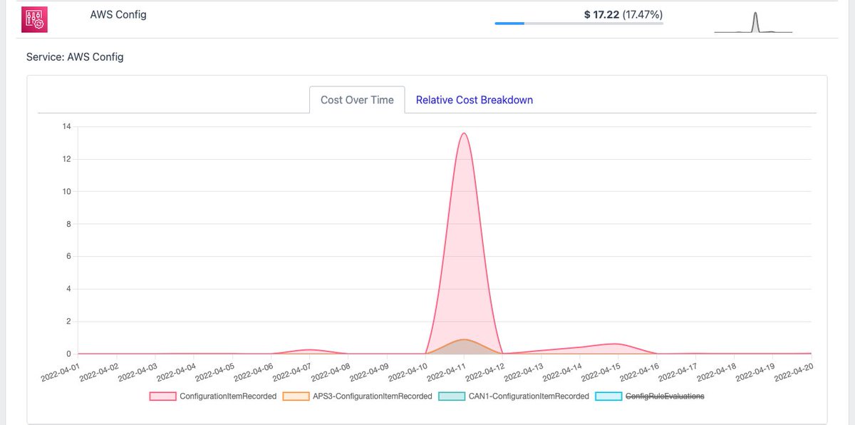This screenshot has width=855, height=425.
Task: Click the pink peak of the 2022-04-11 spike
Action: (464, 133)
